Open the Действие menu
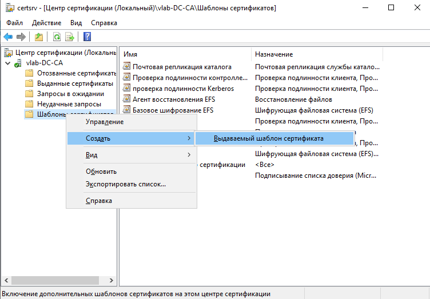Image resolution: width=430 pixels, height=299 pixels. tap(47, 23)
